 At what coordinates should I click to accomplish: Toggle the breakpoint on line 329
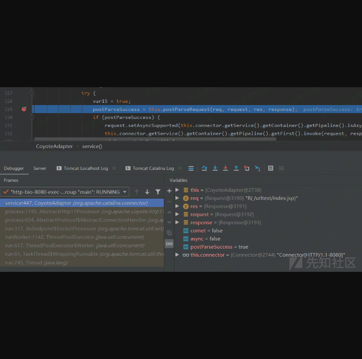tap(24, 109)
